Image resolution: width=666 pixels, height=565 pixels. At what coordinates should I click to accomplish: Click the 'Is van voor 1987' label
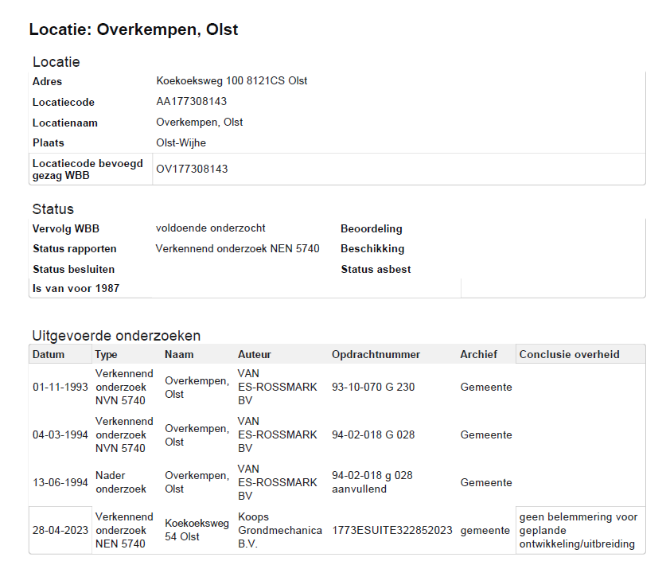[76, 288]
